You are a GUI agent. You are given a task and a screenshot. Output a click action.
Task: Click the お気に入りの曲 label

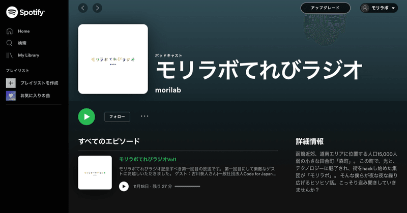(x=35, y=96)
